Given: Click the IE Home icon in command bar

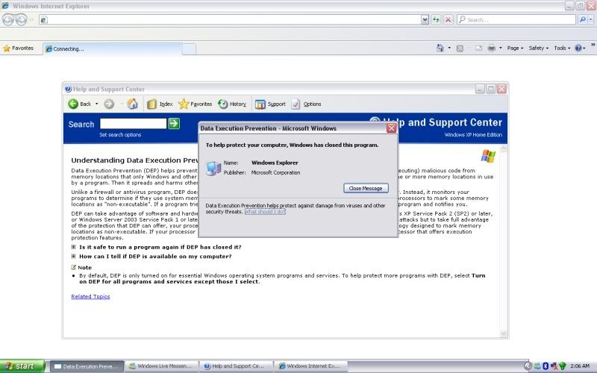Looking at the screenshot, I should 440,48.
